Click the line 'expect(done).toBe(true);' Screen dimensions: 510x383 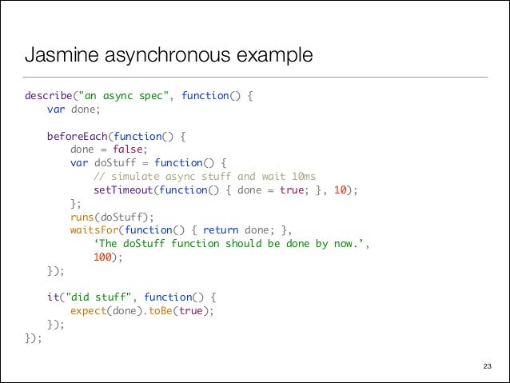pos(142,311)
